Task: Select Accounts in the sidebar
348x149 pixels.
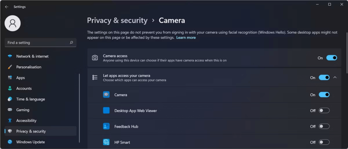Action: tap(40, 88)
